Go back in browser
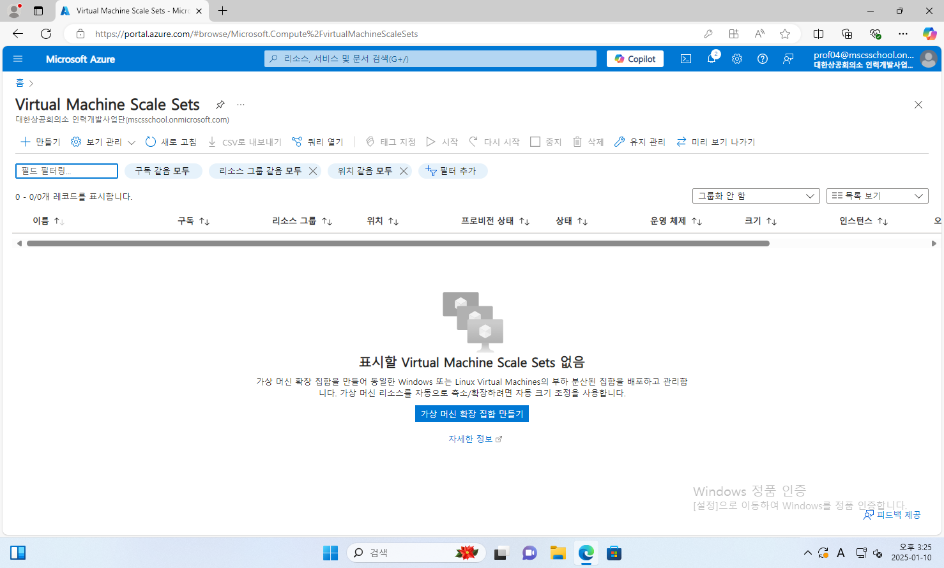944x568 pixels. click(18, 34)
